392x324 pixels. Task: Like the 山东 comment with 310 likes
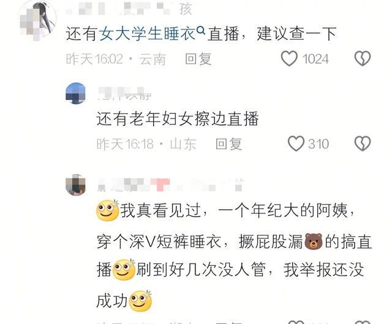(296, 144)
